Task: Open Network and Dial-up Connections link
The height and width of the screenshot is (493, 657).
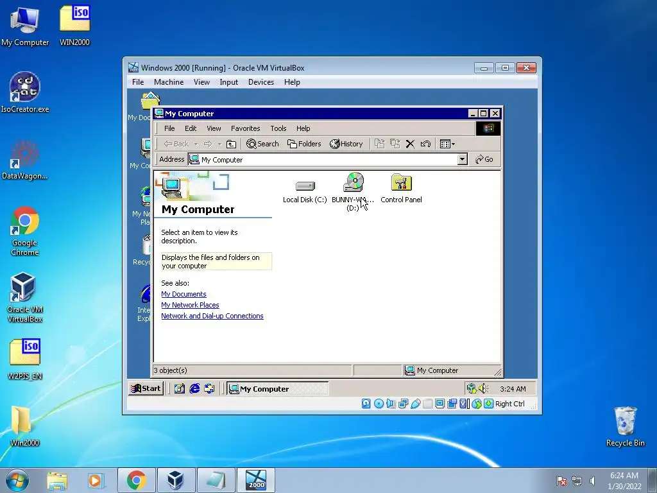Action: [212, 316]
